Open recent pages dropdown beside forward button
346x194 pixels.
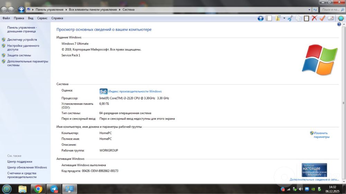tap(16, 10)
